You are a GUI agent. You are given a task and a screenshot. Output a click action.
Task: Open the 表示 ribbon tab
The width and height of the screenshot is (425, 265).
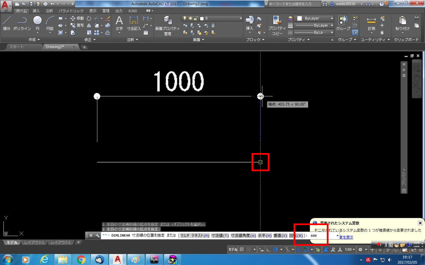pyautogui.click(x=93, y=11)
